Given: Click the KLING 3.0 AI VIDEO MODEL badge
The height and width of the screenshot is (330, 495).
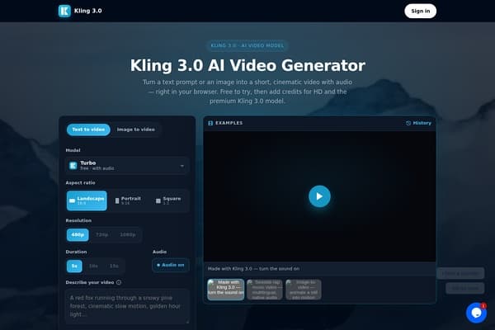Looking at the screenshot, I should point(247,45).
